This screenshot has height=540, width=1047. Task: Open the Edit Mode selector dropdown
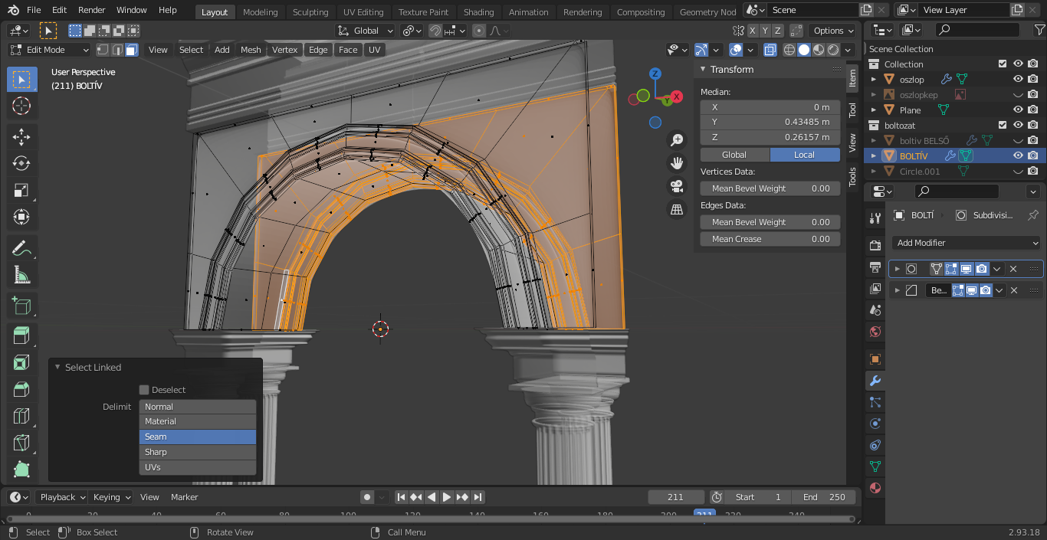(50, 50)
